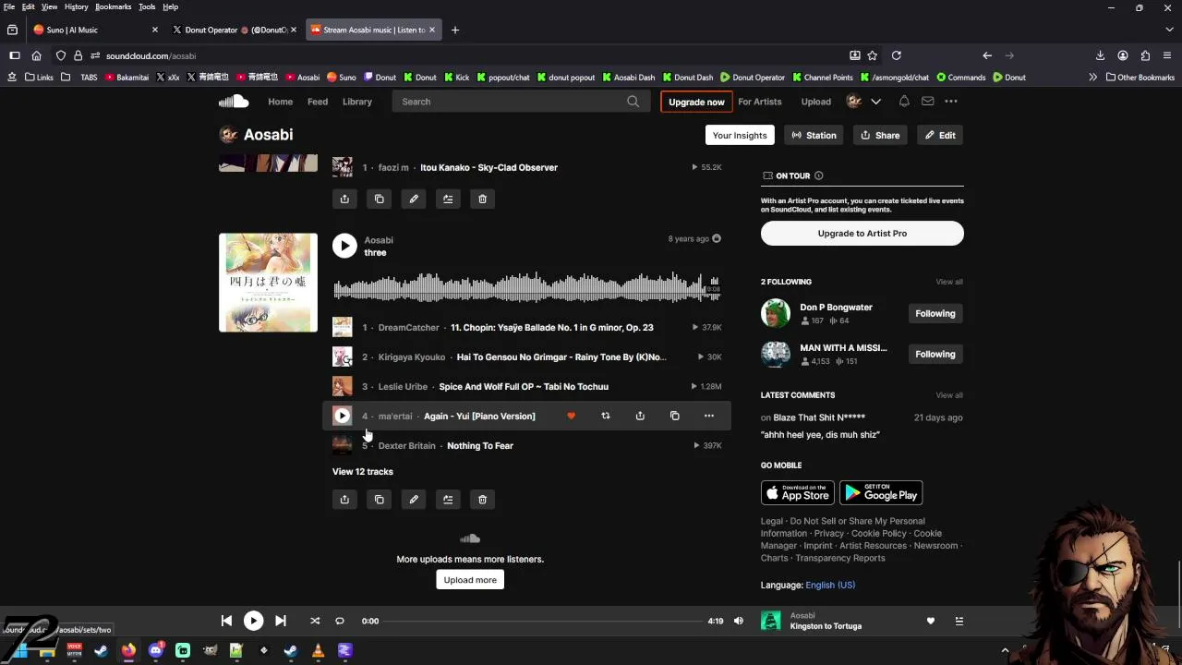Click trash icon under Itou Kanako playlist

tap(482, 199)
